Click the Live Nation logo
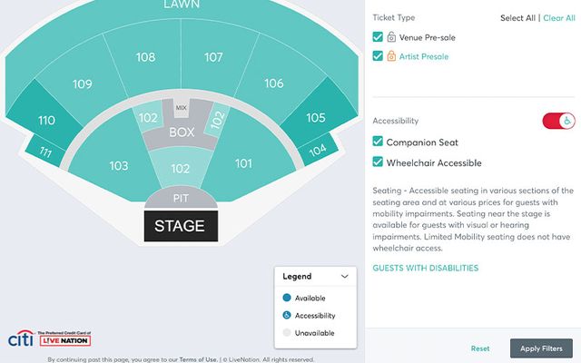The height and width of the screenshot is (363, 581). [64, 338]
